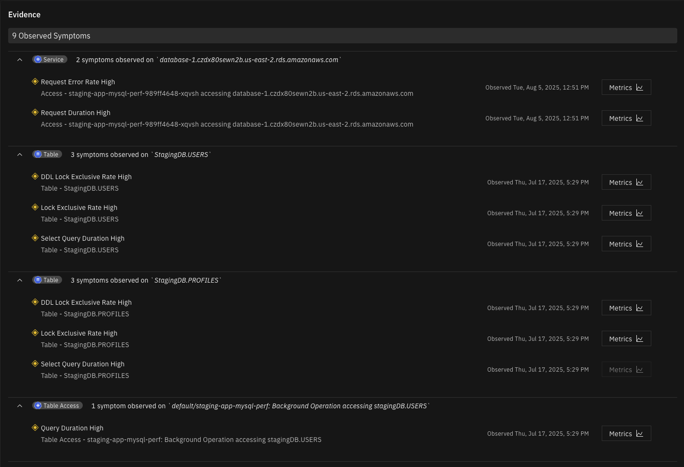Open Metrics for USERS Lock Exclusive Rate High
This screenshot has height=467, width=684.
pos(626,213)
